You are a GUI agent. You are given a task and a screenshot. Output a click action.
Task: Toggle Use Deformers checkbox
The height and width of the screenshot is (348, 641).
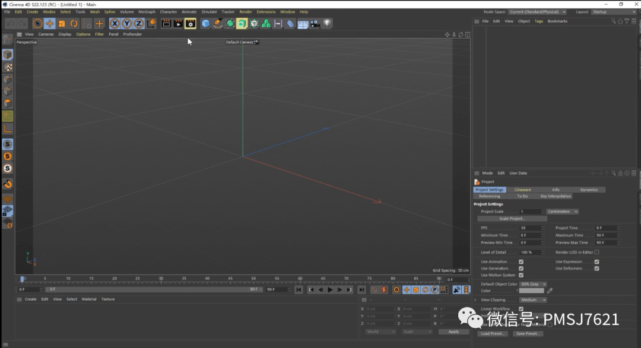pyautogui.click(x=597, y=269)
